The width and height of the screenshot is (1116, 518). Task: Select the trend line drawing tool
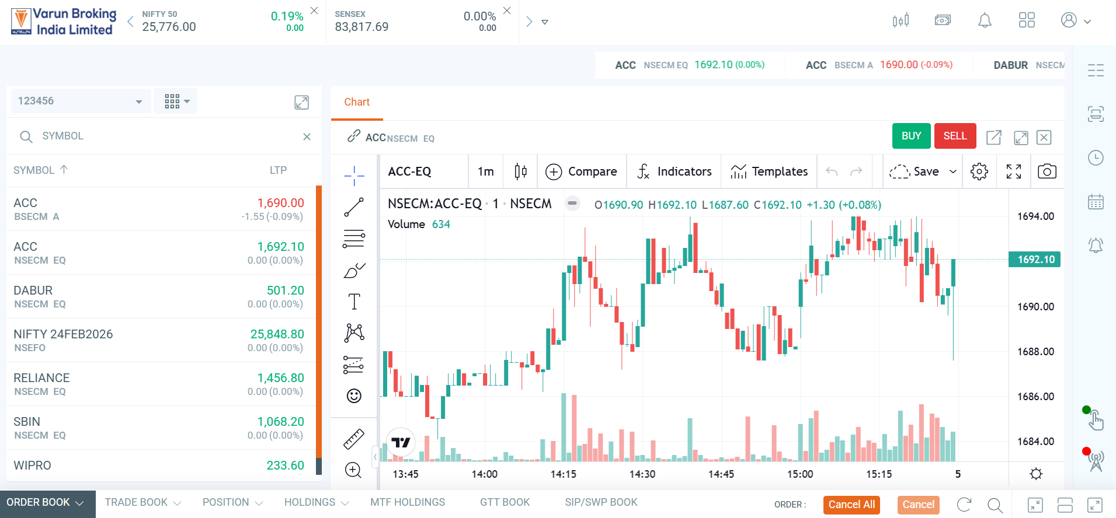click(354, 207)
